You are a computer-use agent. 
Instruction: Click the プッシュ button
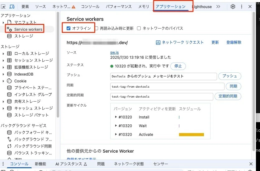coord(230,76)
